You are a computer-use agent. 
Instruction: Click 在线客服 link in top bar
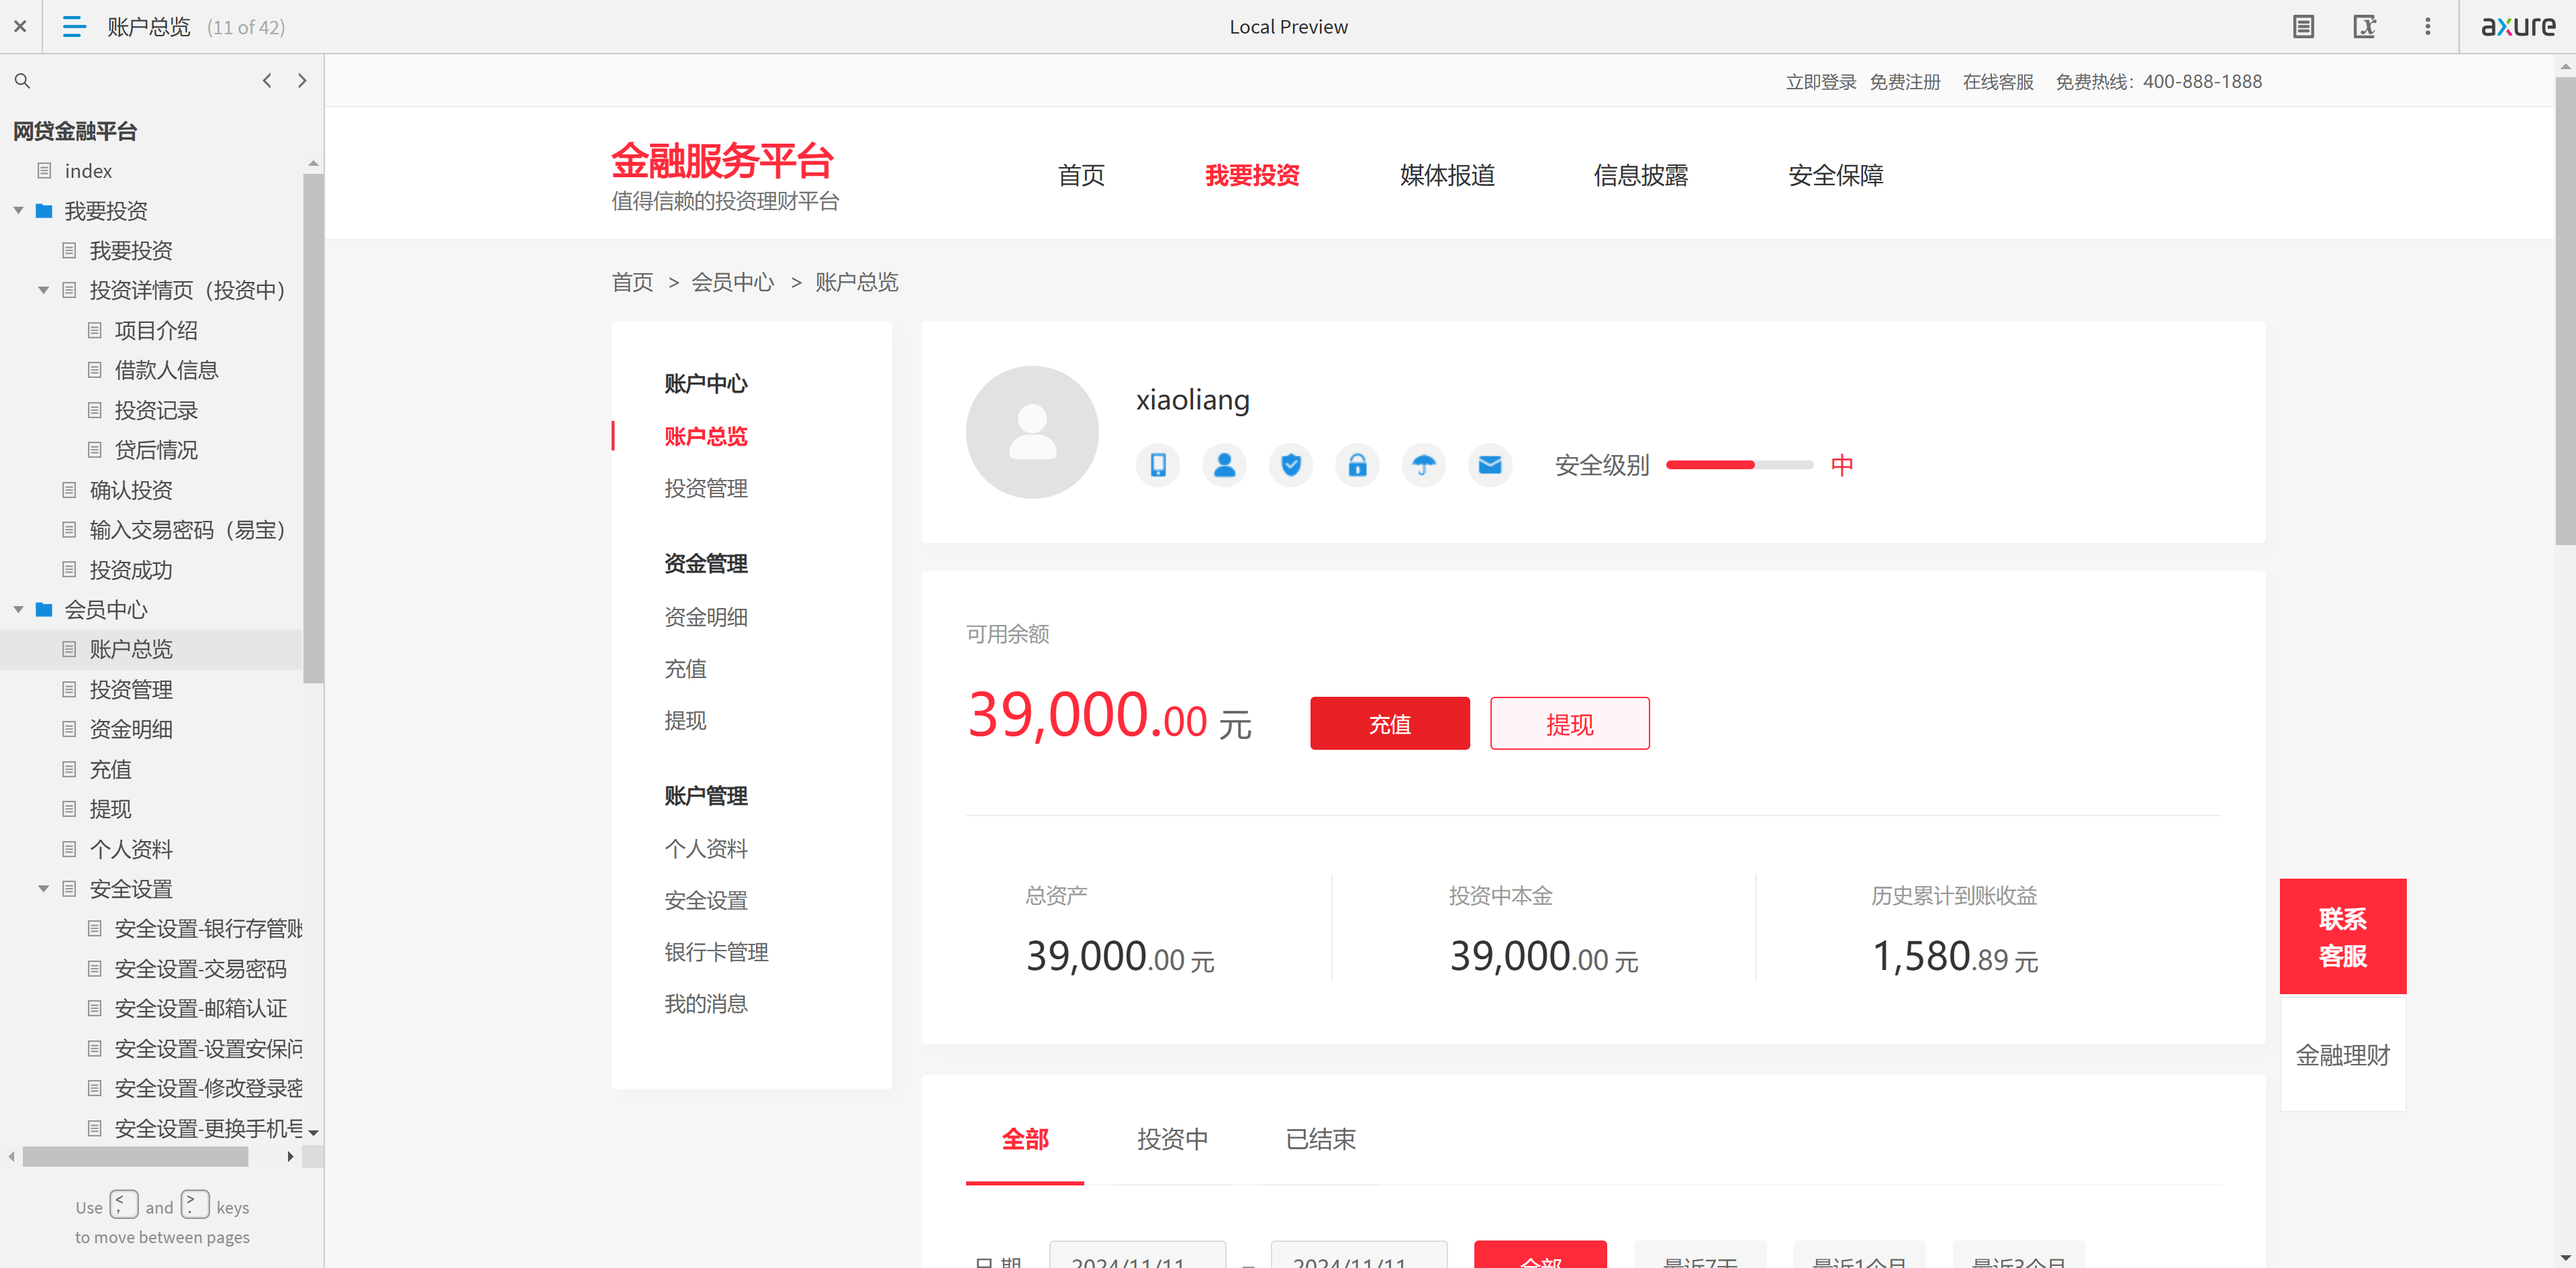pos(1998,82)
